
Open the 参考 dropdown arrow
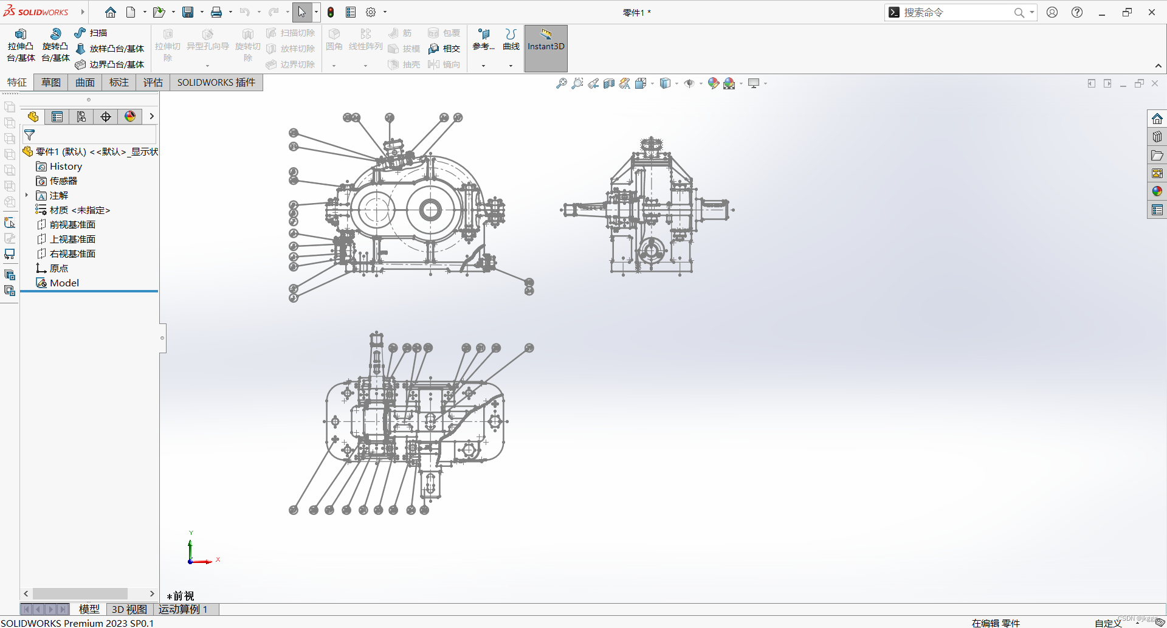[484, 65]
